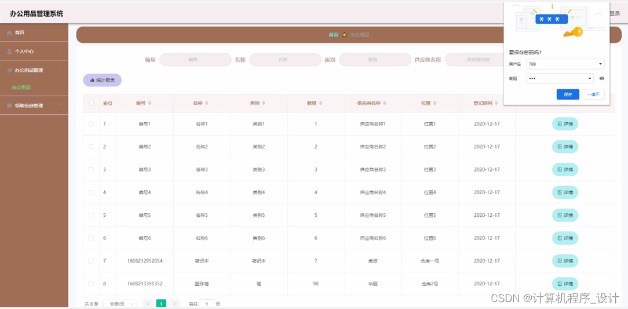628x309 pixels.
Task: Click the supplier cell 华丽
Action: (x=373, y=283)
